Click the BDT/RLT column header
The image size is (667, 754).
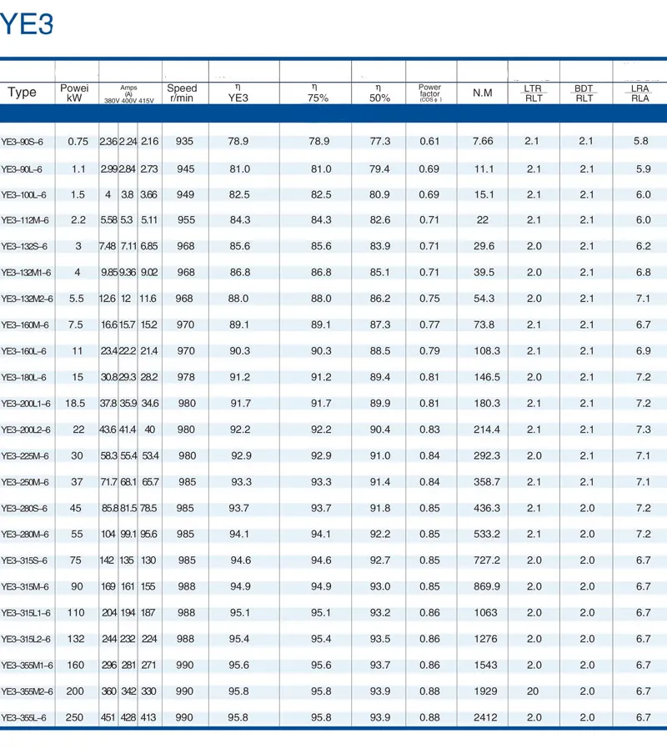(x=584, y=92)
